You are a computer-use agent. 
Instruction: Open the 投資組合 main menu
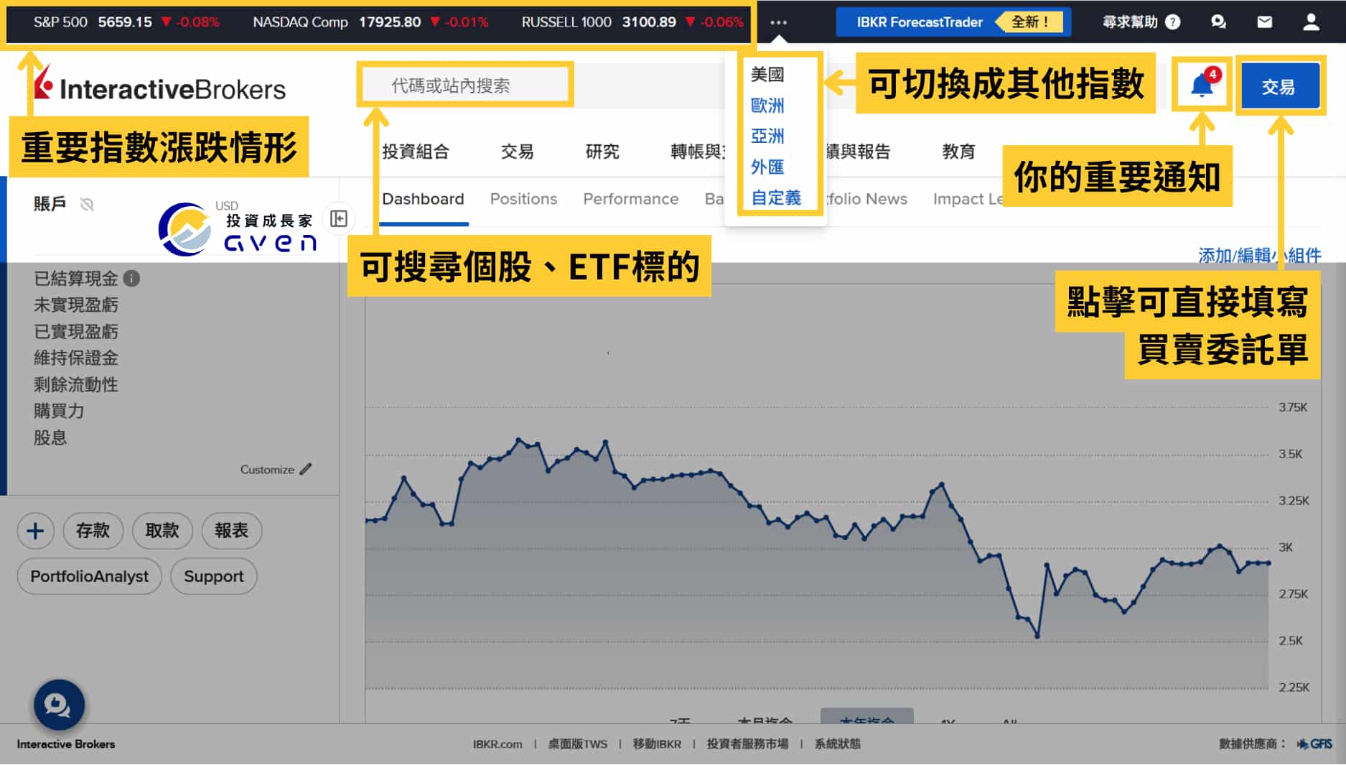[x=416, y=152]
